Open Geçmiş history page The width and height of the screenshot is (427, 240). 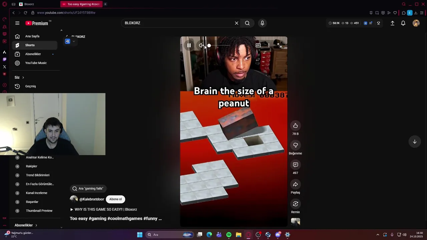[35, 86]
